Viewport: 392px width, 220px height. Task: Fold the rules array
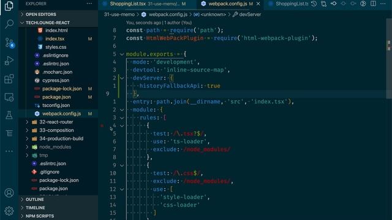click(122, 118)
